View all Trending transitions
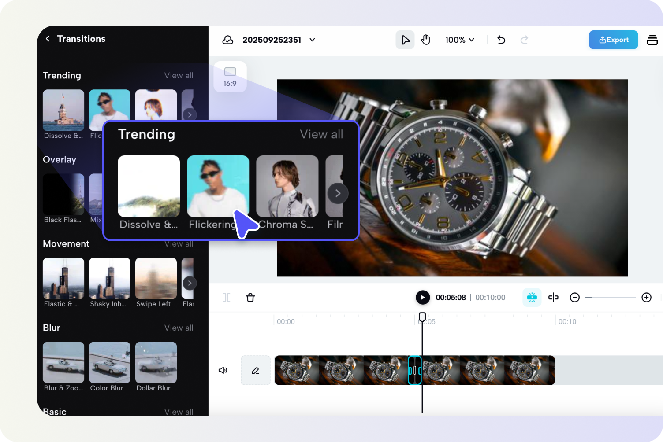663x442 pixels. tap(321, 134)
